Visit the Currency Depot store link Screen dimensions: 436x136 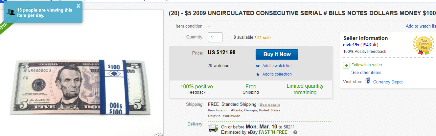(x=388, y=82)
